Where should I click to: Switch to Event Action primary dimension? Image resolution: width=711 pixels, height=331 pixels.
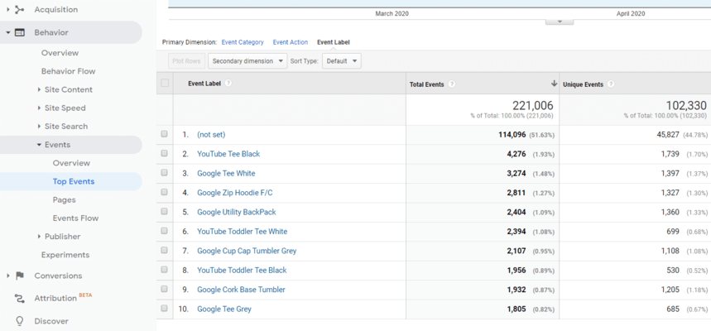tap(290, 41)
